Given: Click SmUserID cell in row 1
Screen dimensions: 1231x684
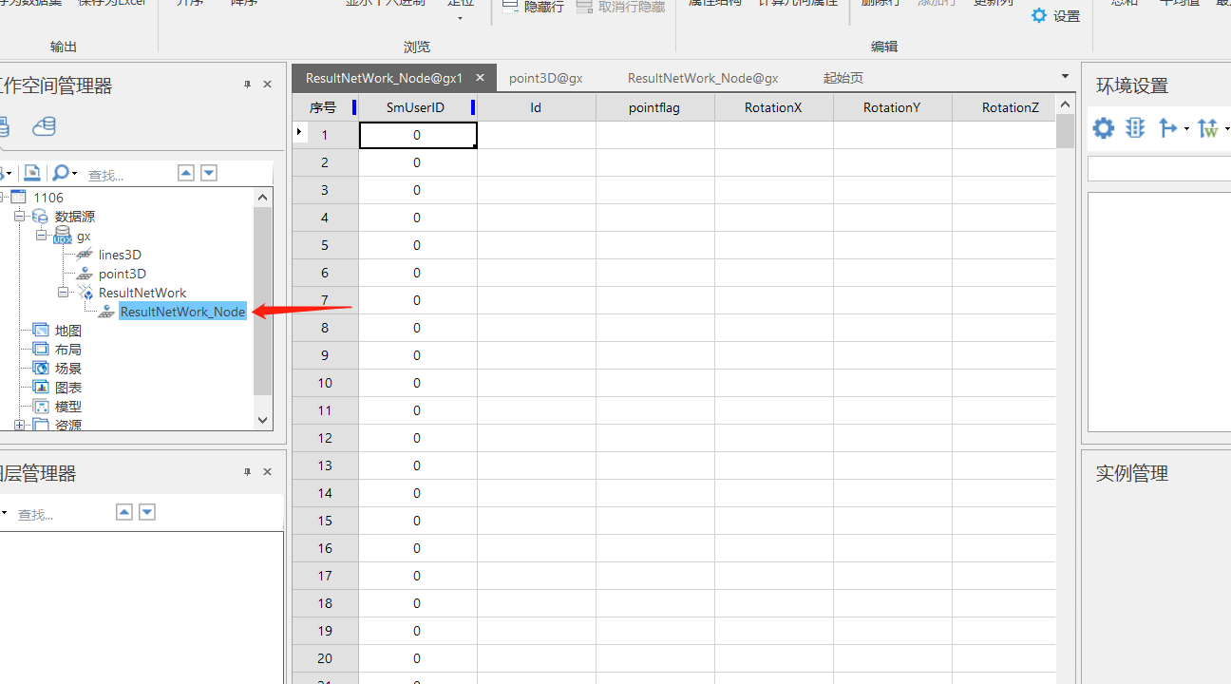Looking at the screenshot, I should click(x=418, y=135).
